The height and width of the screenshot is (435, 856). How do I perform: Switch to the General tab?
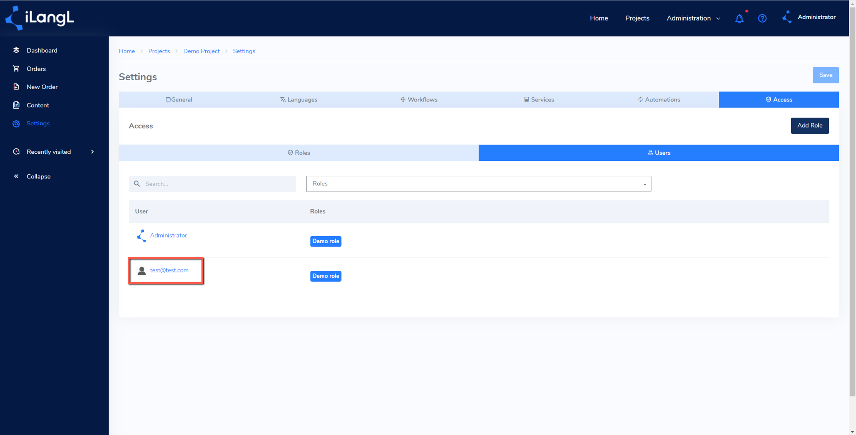(x=179, y=99)
